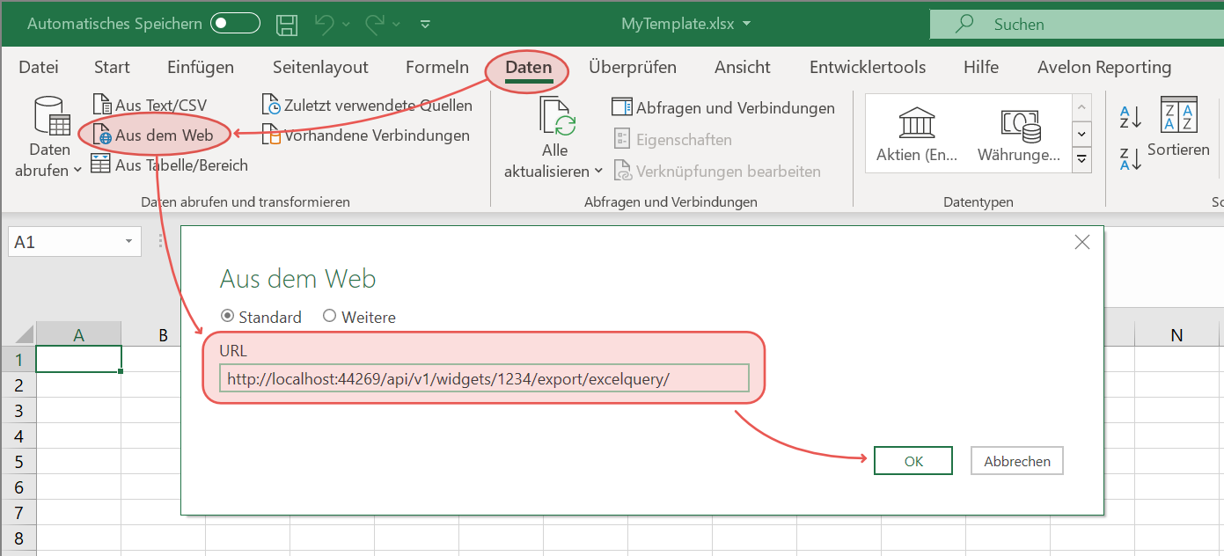Click the Eigenschaften command
The image size is (1224, 556).
pyautogui.click(x=672, y=139)
